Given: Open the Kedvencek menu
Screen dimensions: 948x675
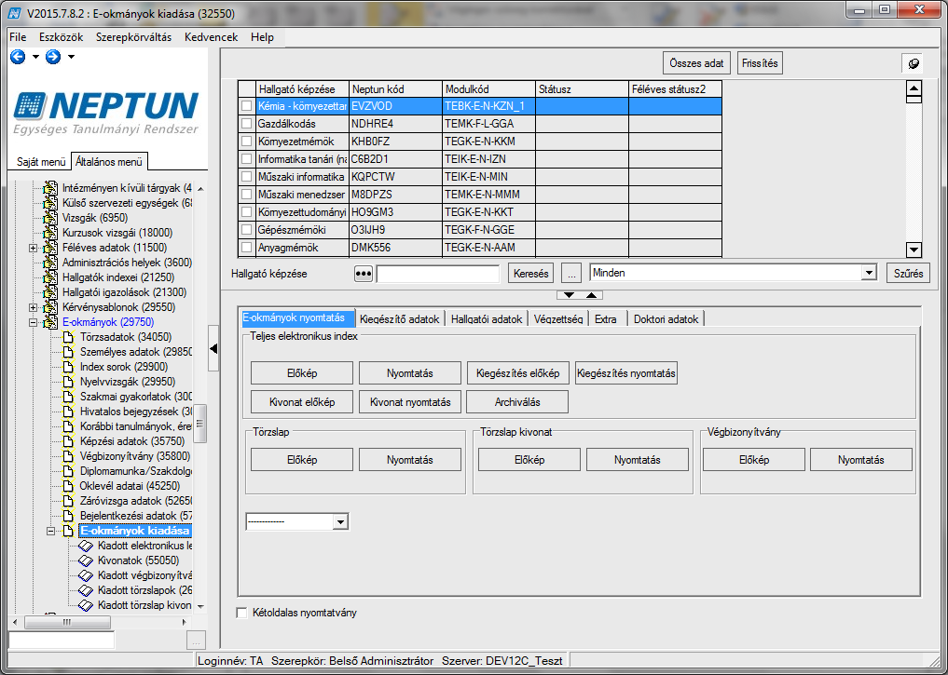Looking at the screenshot, I should click(x=211, y=37).
